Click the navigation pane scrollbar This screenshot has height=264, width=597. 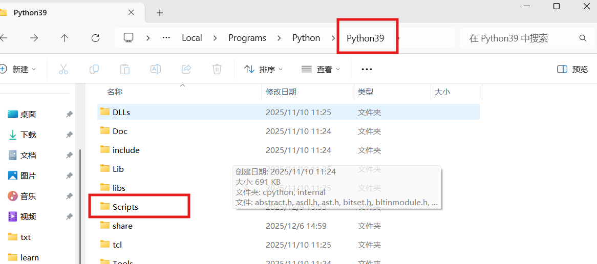(x=80, y=207)
